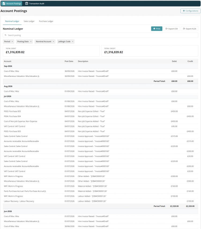Expand the Nominal Account filter

[45, 41]
